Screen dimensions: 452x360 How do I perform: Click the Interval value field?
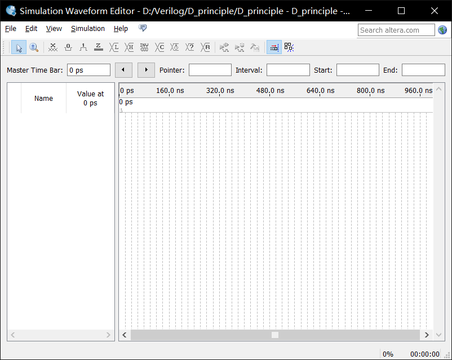[288, 70]
